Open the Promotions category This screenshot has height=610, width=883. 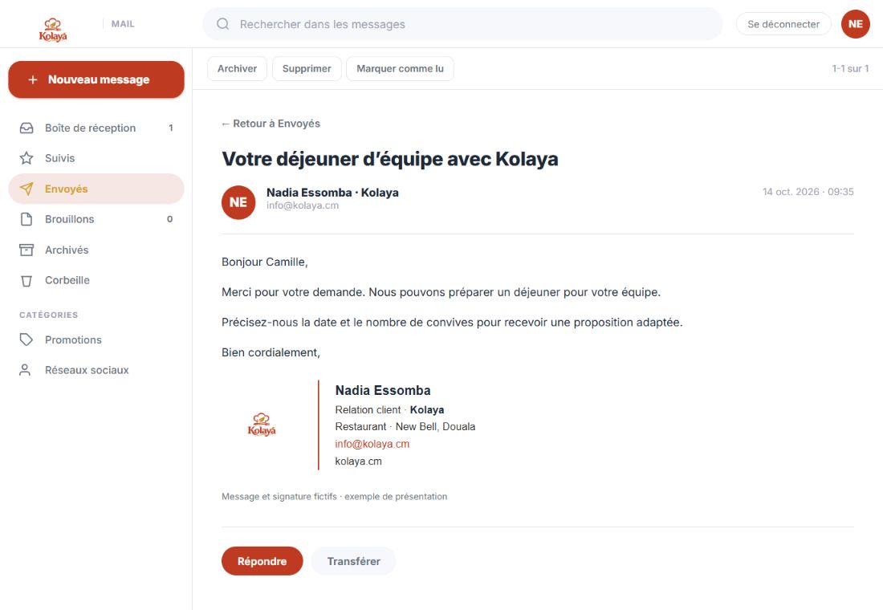96,340
